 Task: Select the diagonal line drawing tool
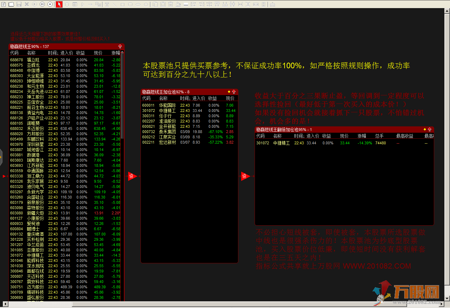pyautogui.click(x=114, y=4)
